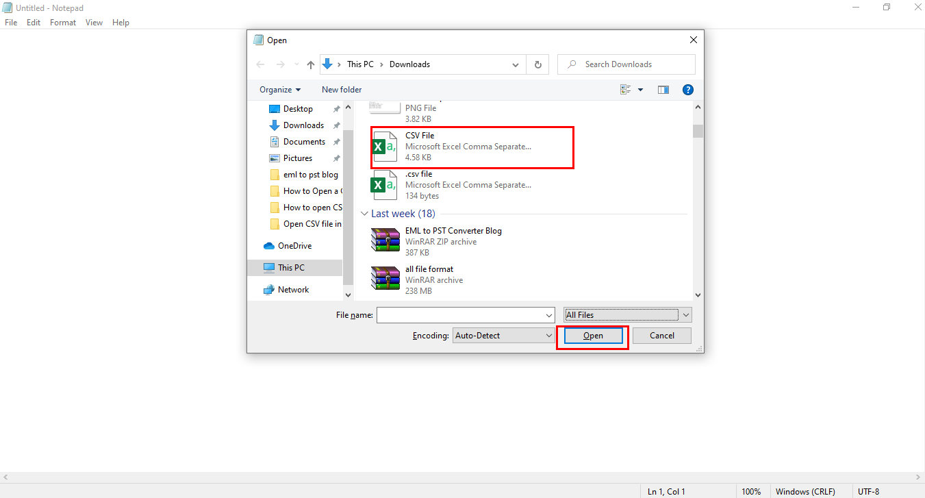Unpin the Desktop entry from Quick access
This screenshot has height=498, width=925.
point(336,108)
